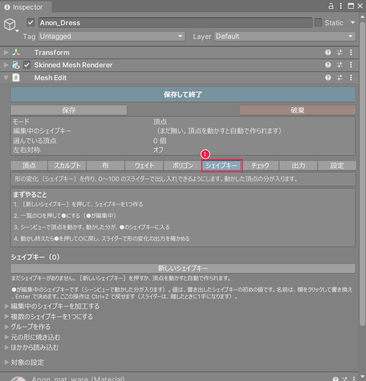Open the Static flags dropdown arrow

(353, 23)
